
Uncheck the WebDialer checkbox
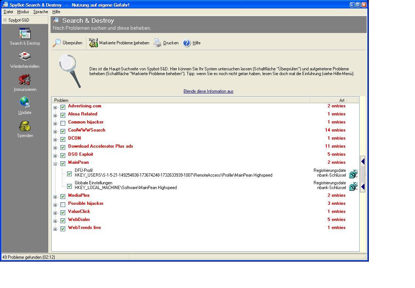coord(63,221)
